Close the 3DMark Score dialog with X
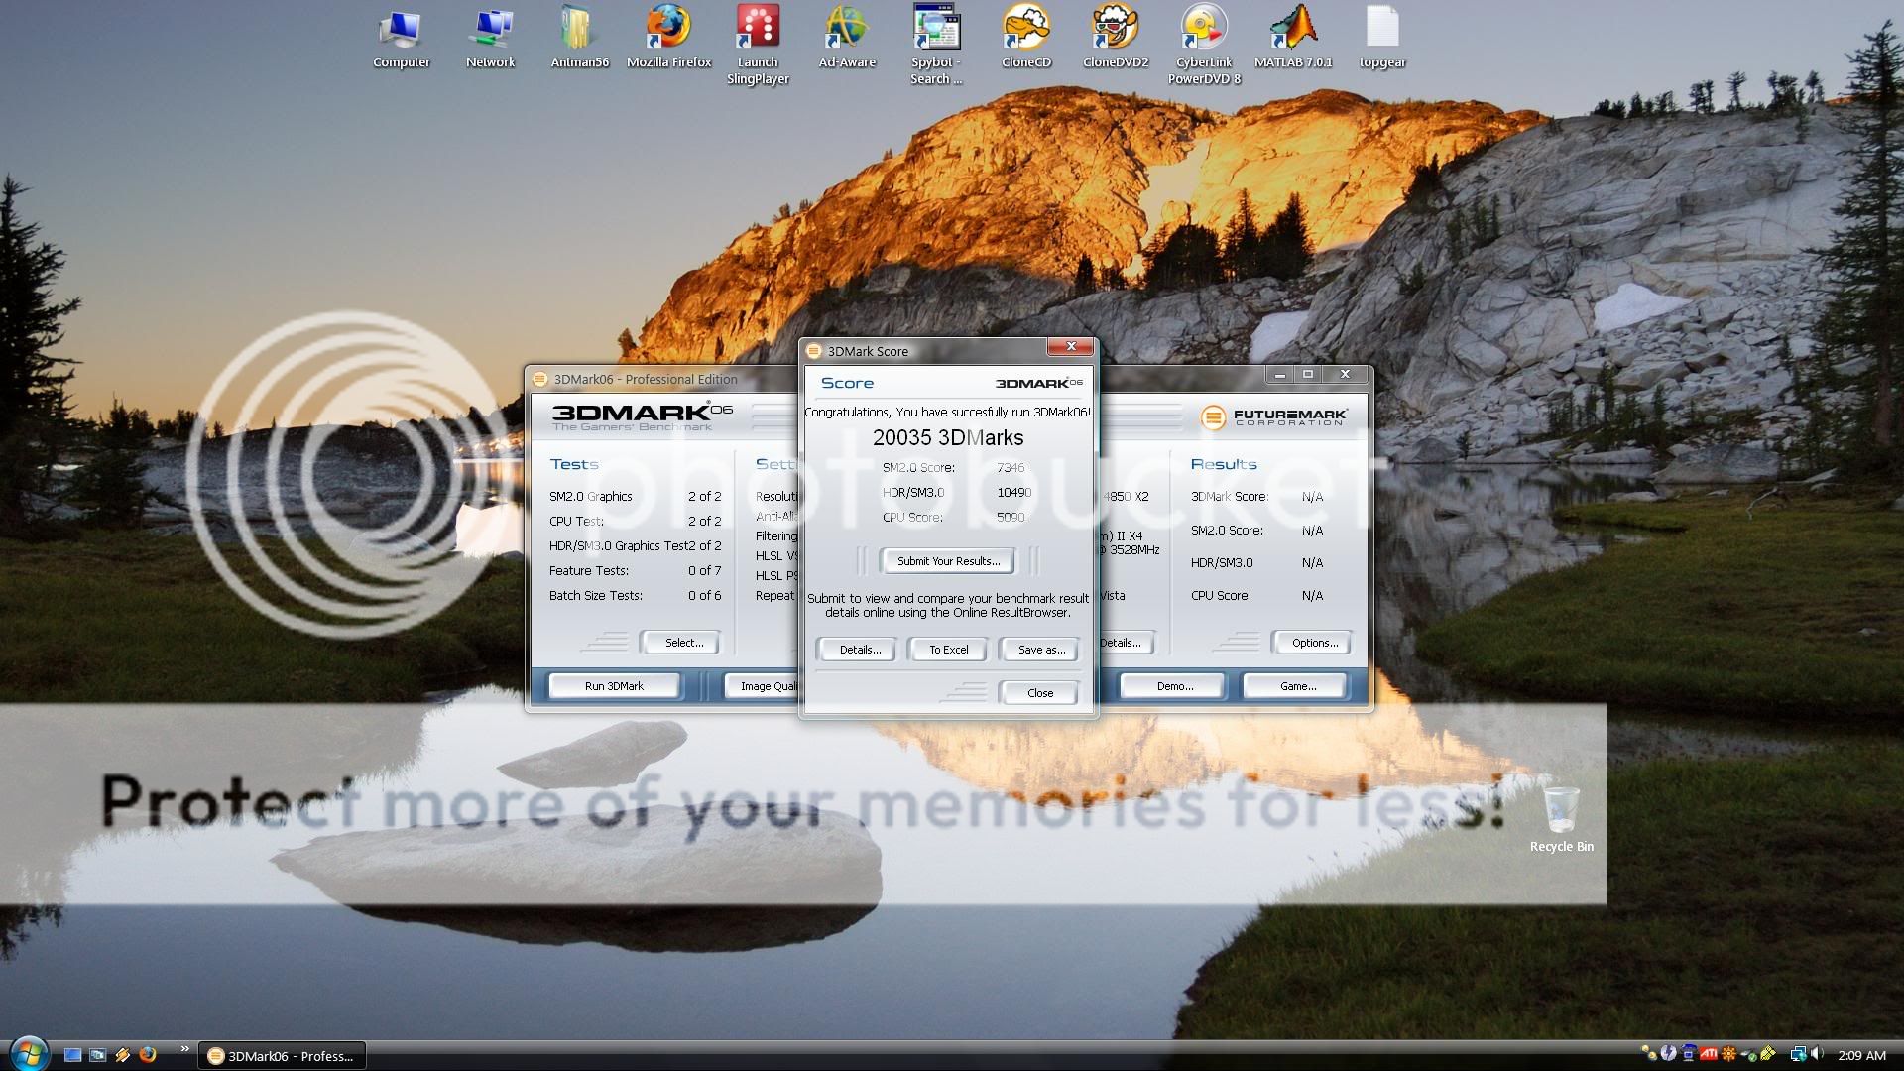This screenshot has height=1071, width=1904. coord(1071,346)
